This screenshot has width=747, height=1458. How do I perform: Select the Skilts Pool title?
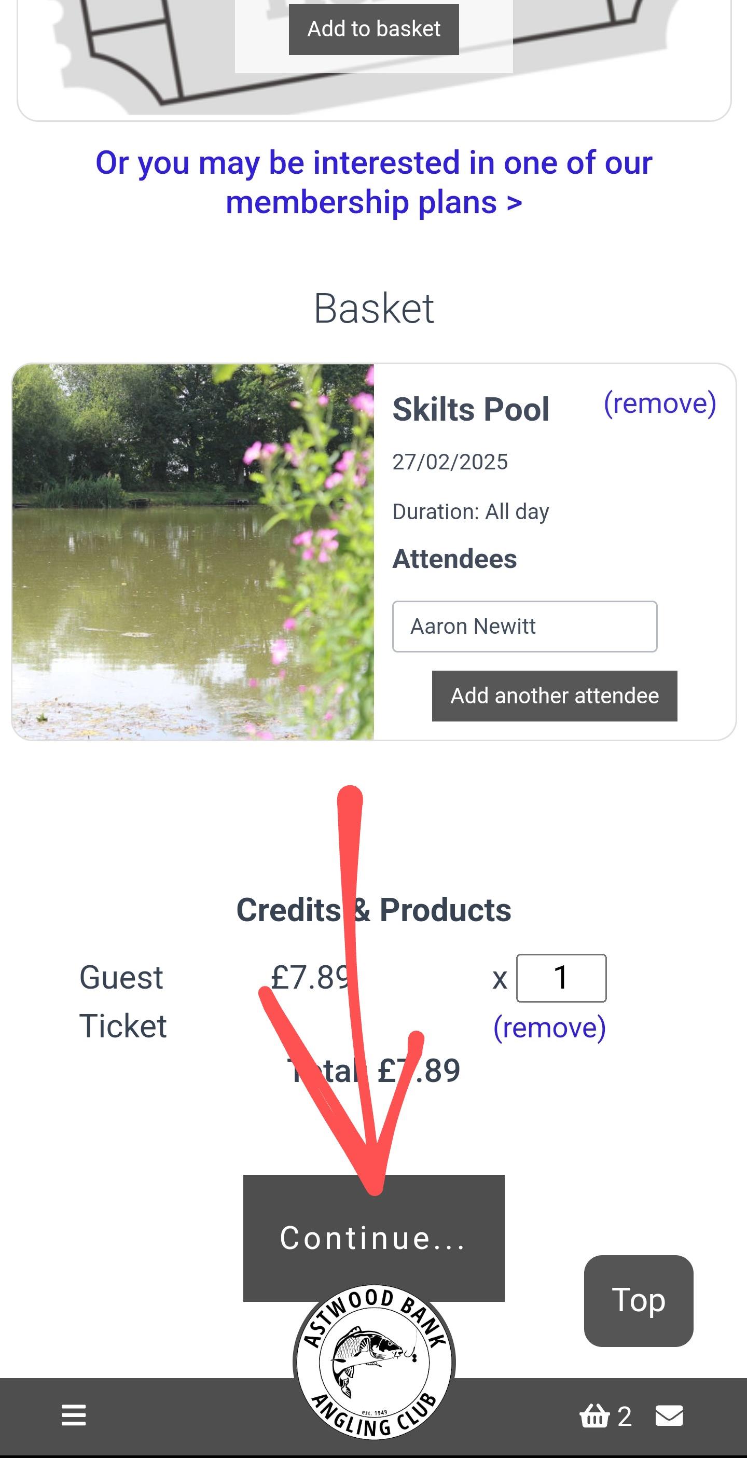(x=471, y=409)
